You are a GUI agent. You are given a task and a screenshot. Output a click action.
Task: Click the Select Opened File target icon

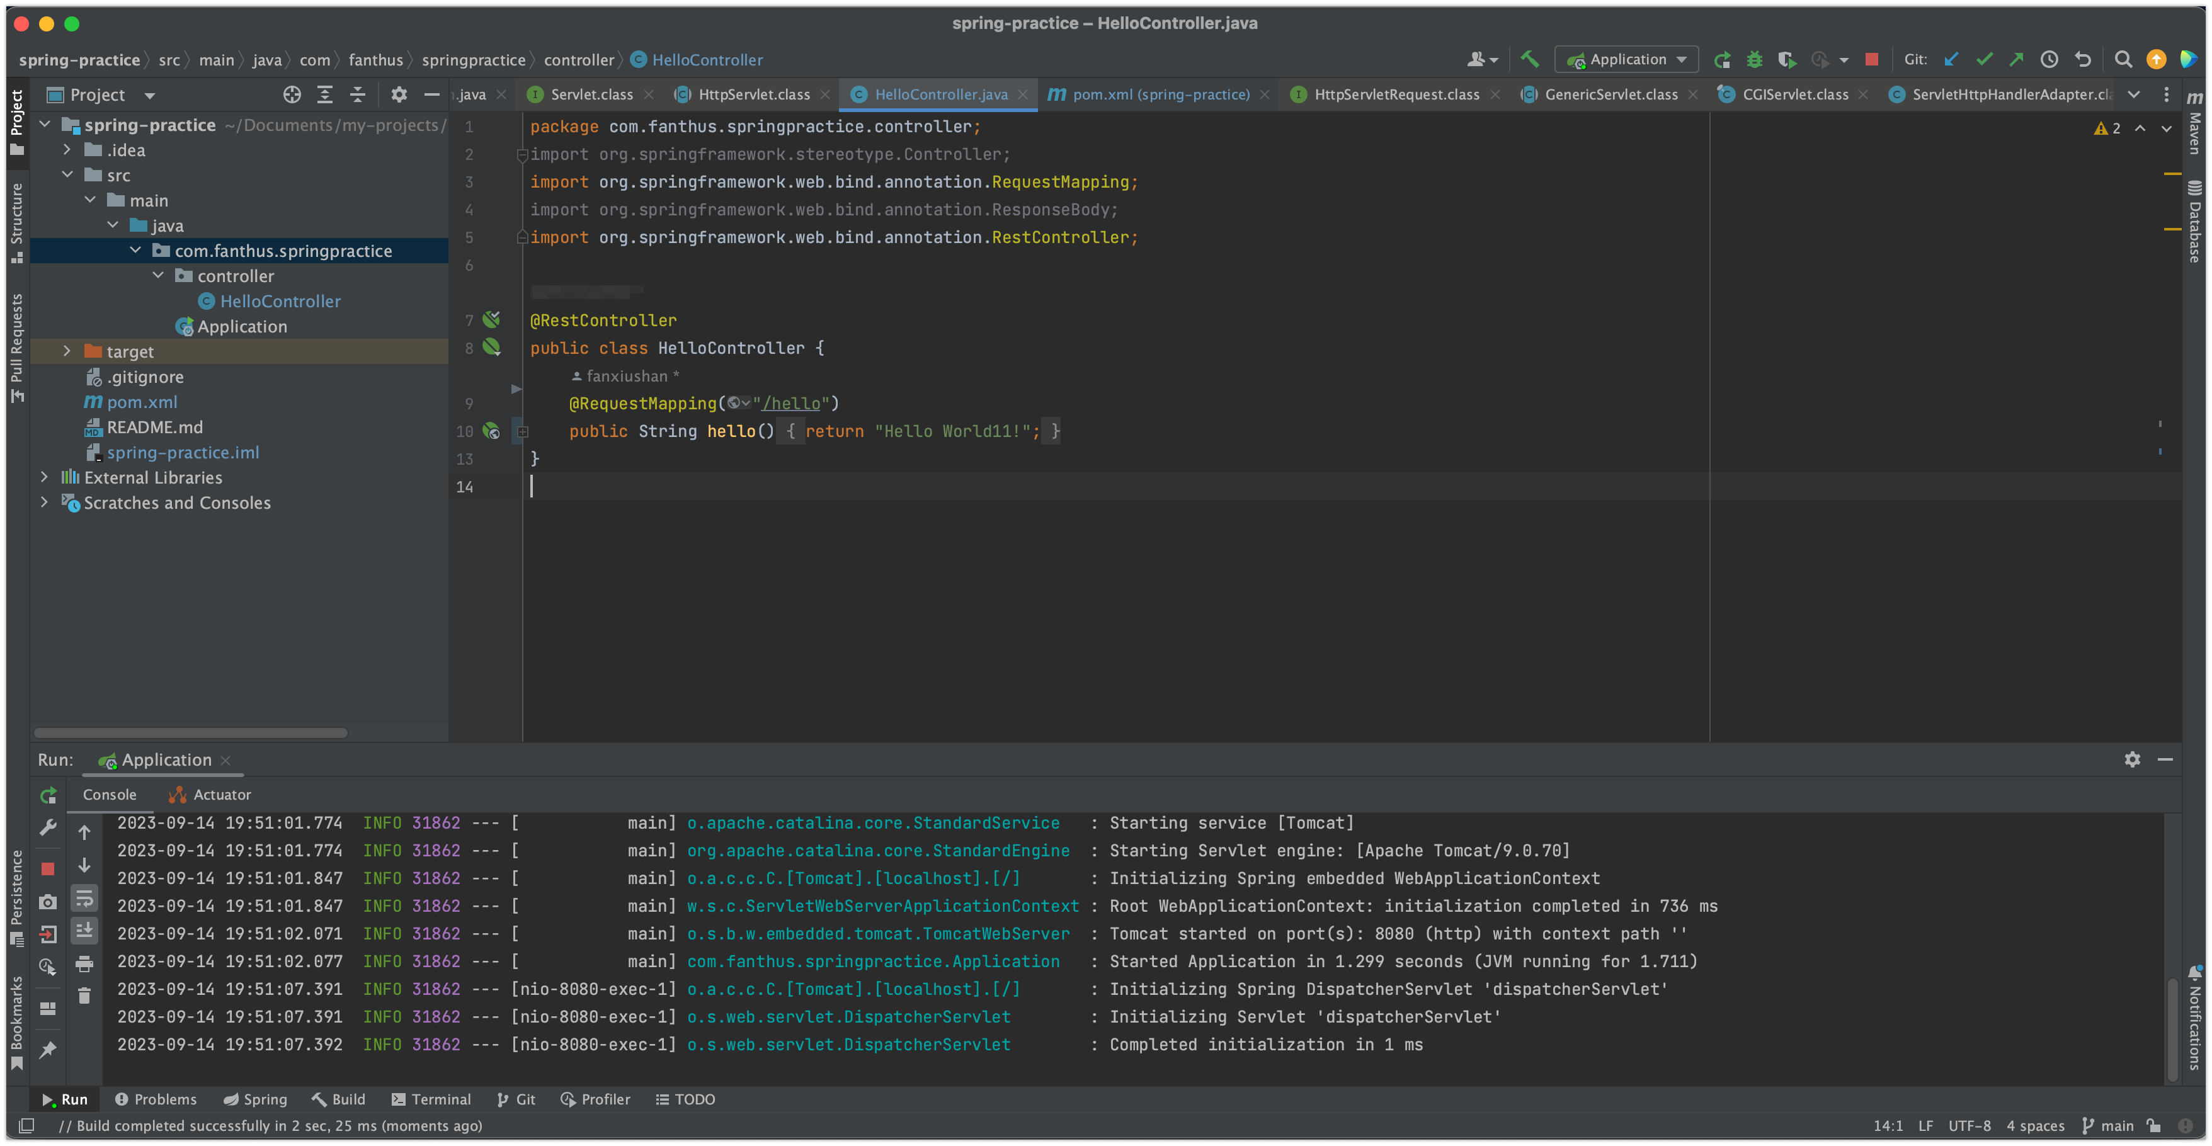(x=292, y=94)
